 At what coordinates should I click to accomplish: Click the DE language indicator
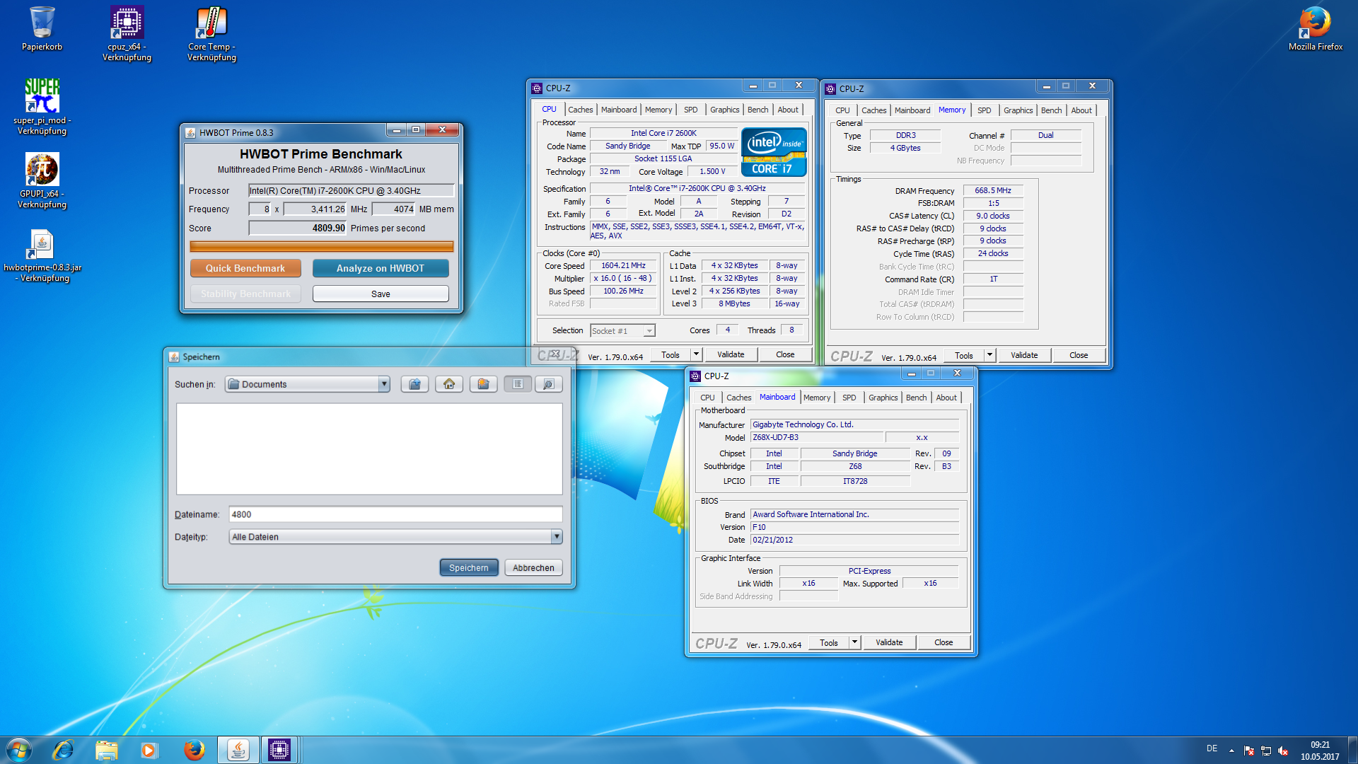click(x=1212, y=748)
